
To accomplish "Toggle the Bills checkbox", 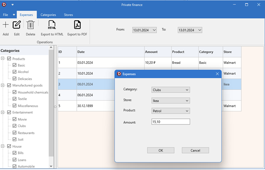I will click(x=14, y=153).
